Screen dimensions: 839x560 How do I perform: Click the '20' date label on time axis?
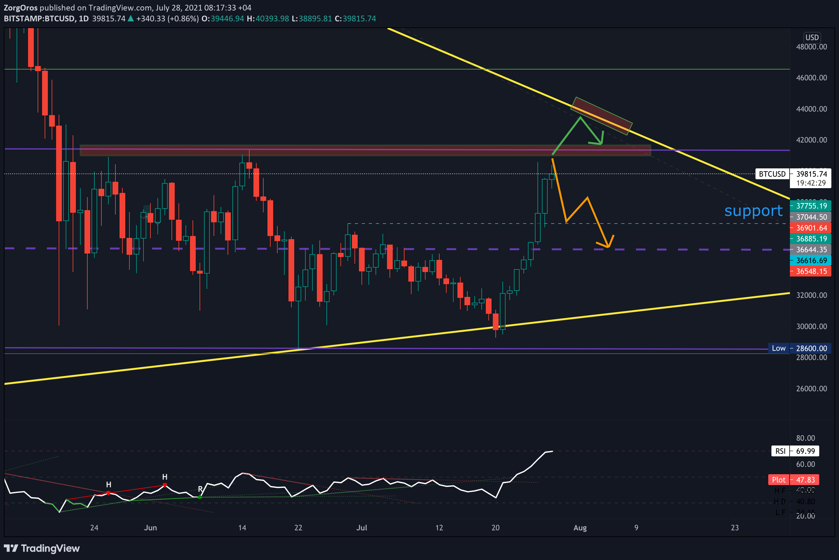[496, 528]
